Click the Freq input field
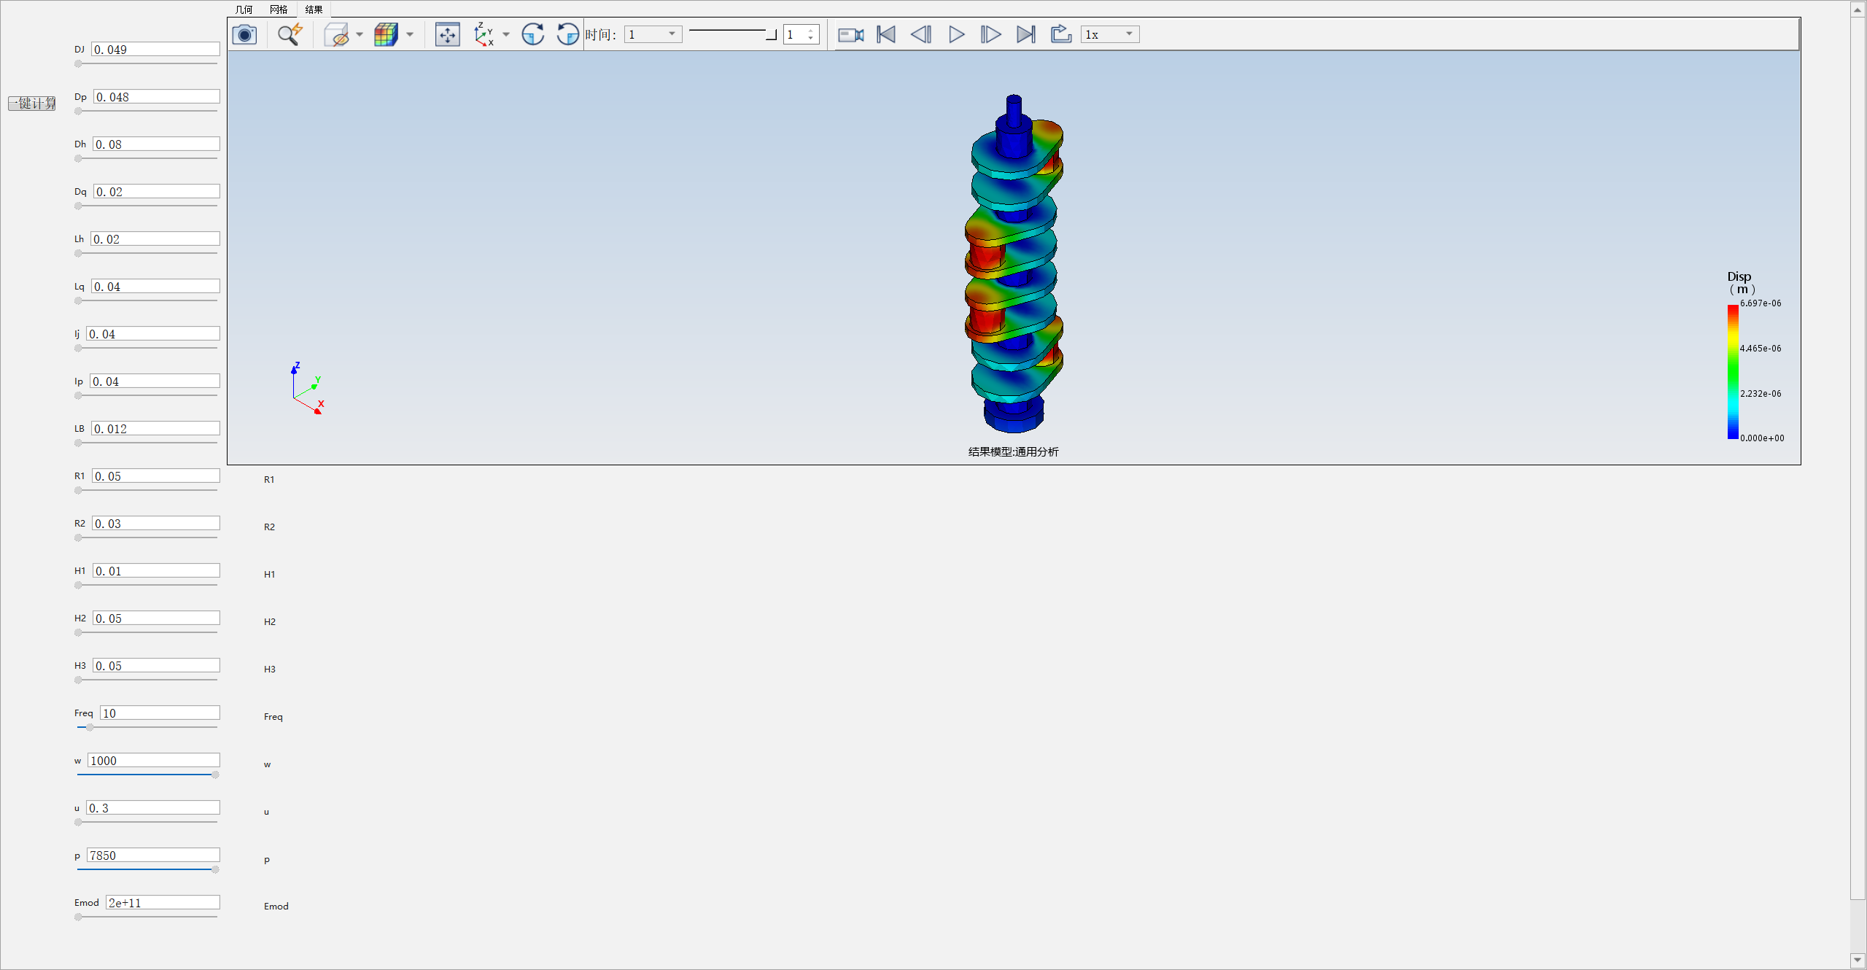The image size is (1867, 970). point(160,713)
